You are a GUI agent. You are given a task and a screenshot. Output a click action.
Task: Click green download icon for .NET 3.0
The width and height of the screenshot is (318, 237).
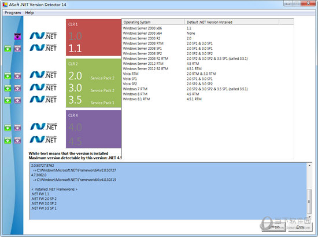8,88
